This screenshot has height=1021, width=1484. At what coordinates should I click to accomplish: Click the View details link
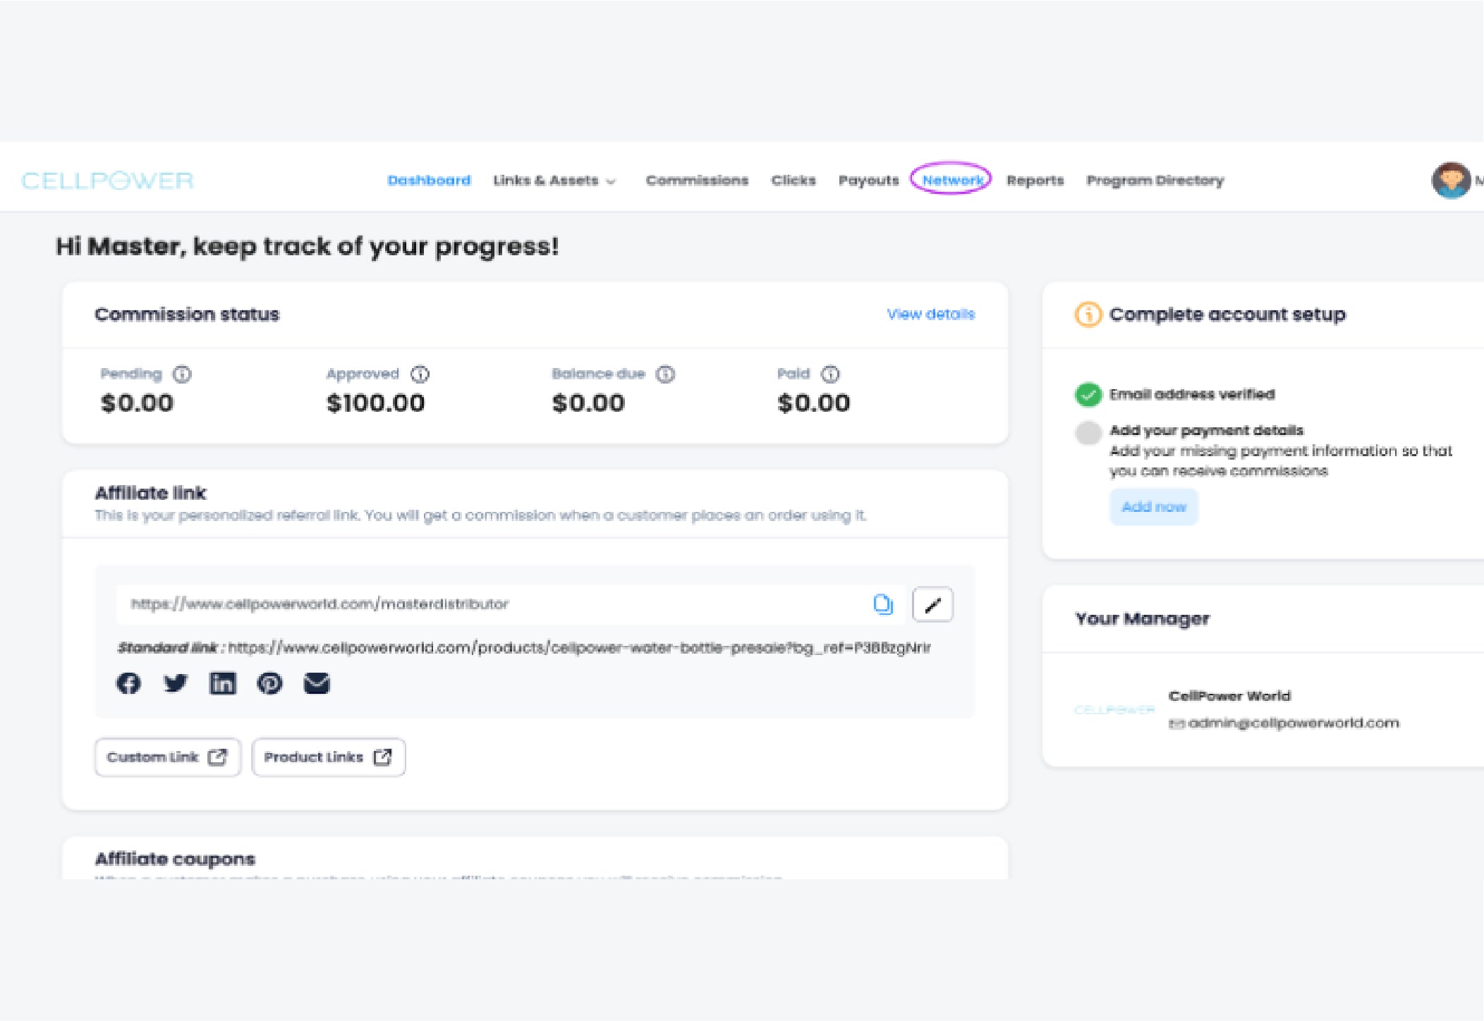[x=930, y=314]
